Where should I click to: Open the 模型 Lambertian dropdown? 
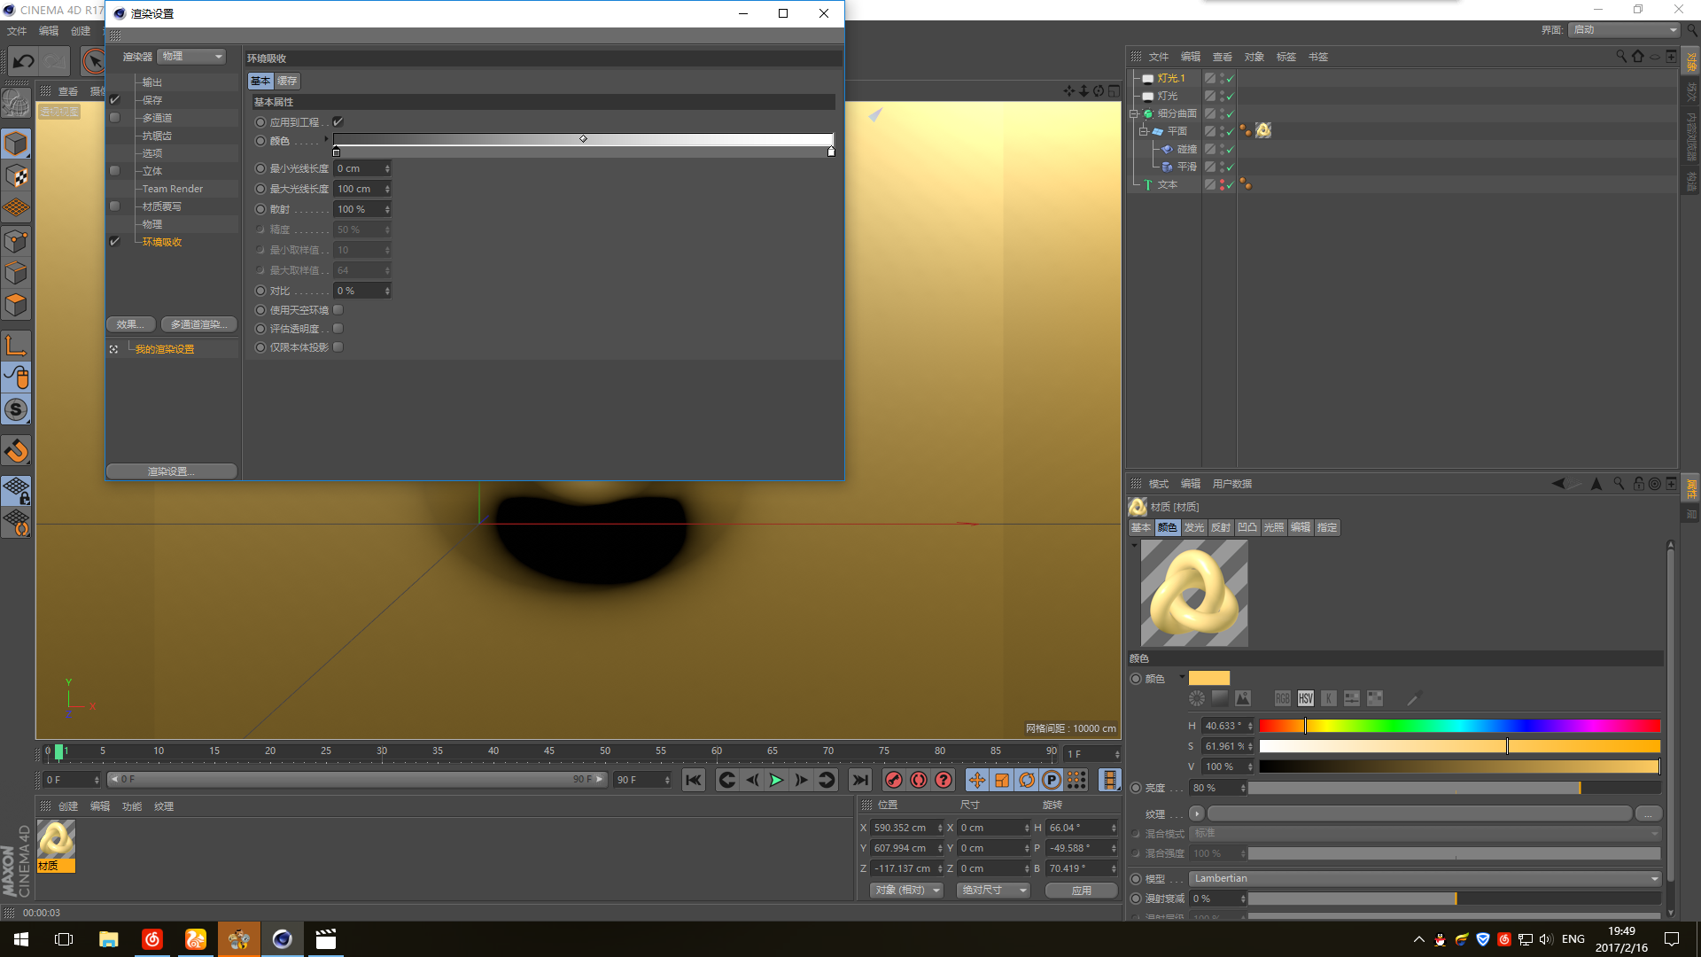(x=1425, y=878)
